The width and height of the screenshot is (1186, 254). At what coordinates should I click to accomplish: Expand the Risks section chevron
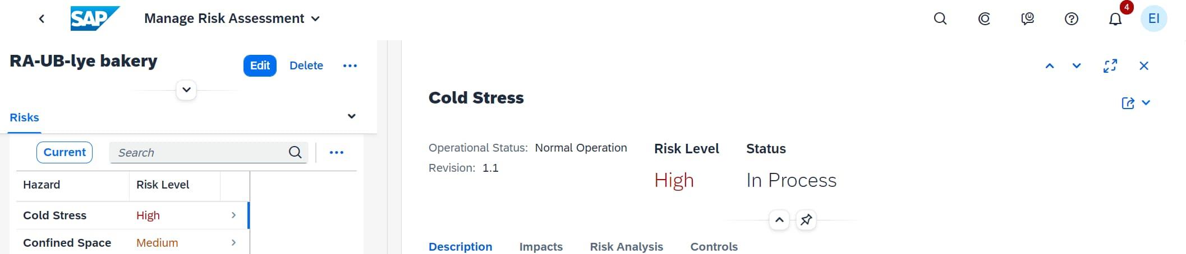352,116
